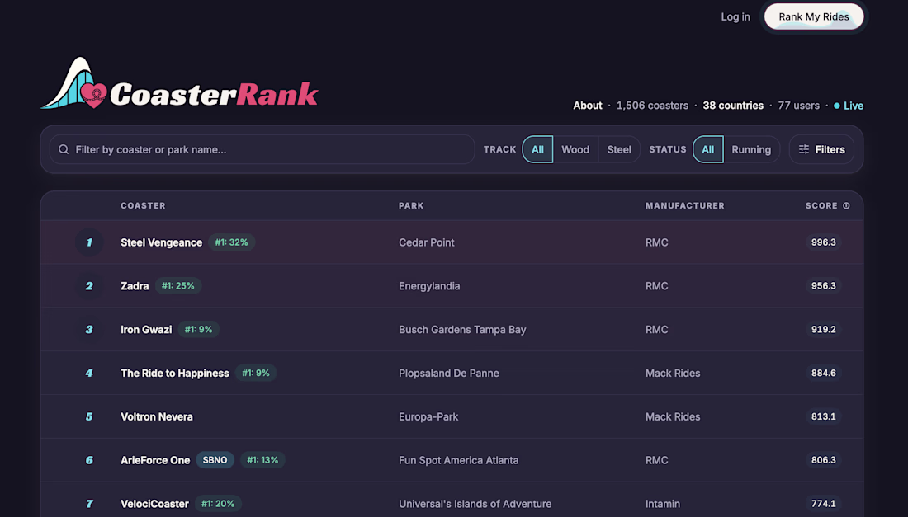Sort by the Park column header
The width and height of the screenshot is (908, 517).
tap(411, 206)
